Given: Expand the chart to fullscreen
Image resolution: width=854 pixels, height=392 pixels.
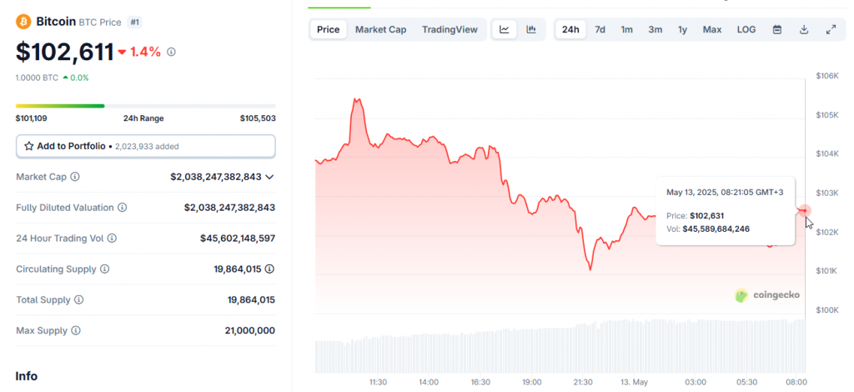Looking at the screenshot, I should click(x=831, y=29).
